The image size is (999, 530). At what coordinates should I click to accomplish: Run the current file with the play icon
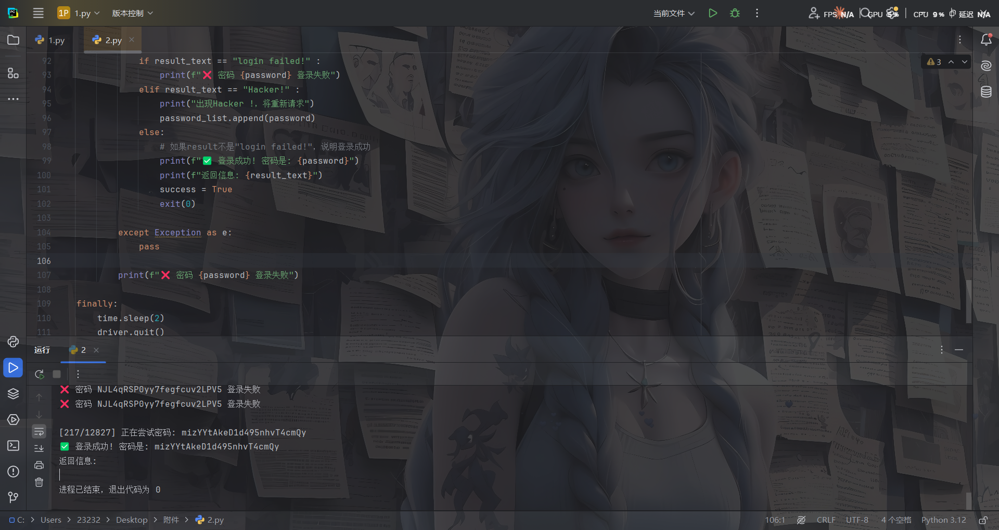pos(713,13)
